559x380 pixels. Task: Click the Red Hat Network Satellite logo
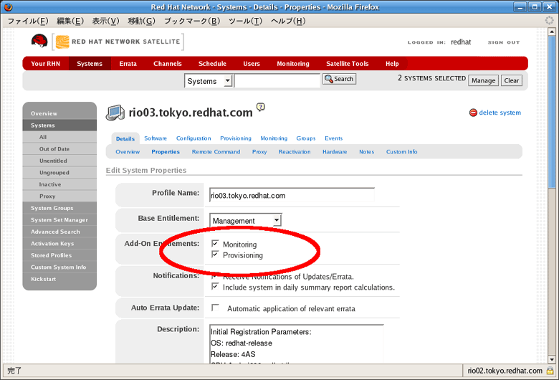[118, 42]
